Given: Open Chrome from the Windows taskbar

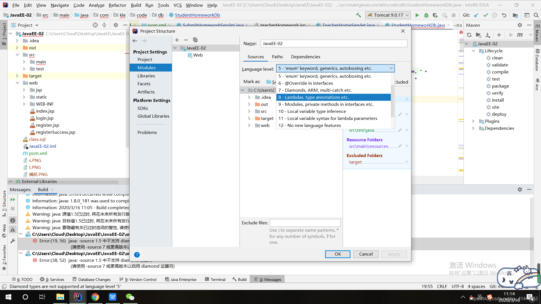Looking at the screenshot, I should [95, 297].
